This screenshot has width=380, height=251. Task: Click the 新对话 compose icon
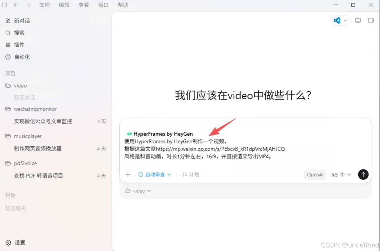8,21
